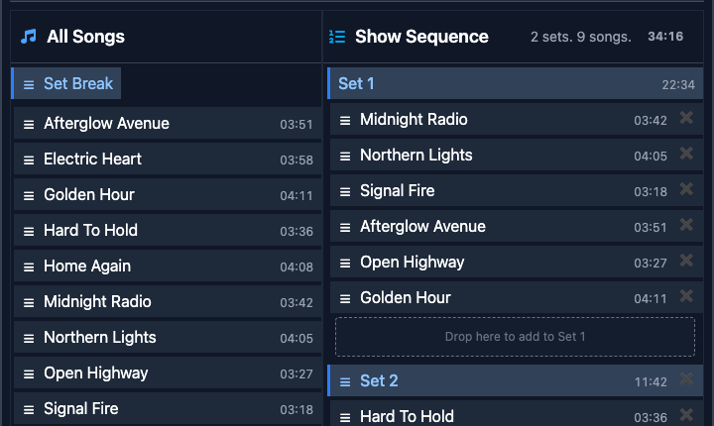Remove Afterglow Avenue from Show Sequence

[x=686, y=226]
